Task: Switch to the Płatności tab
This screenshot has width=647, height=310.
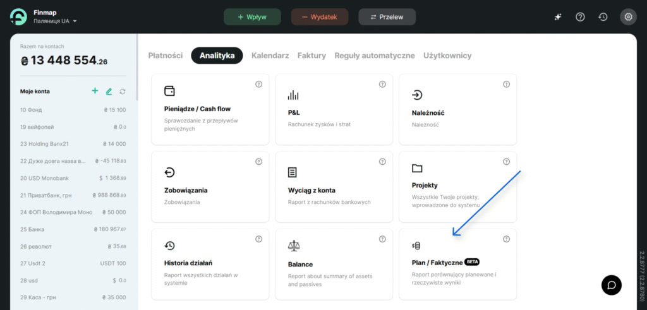Action: [166, 56]
